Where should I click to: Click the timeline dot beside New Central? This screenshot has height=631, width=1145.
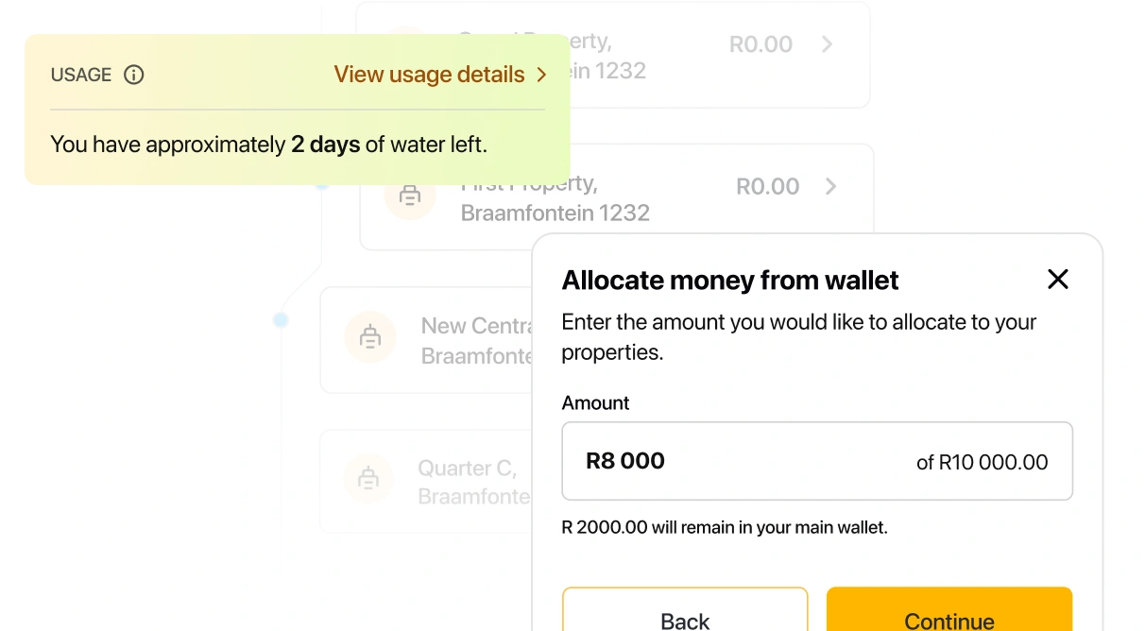[281, 320]
